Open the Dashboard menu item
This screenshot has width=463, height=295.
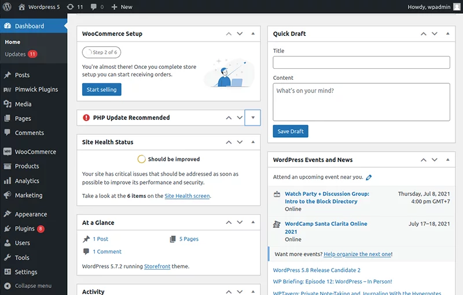(34, 26)
